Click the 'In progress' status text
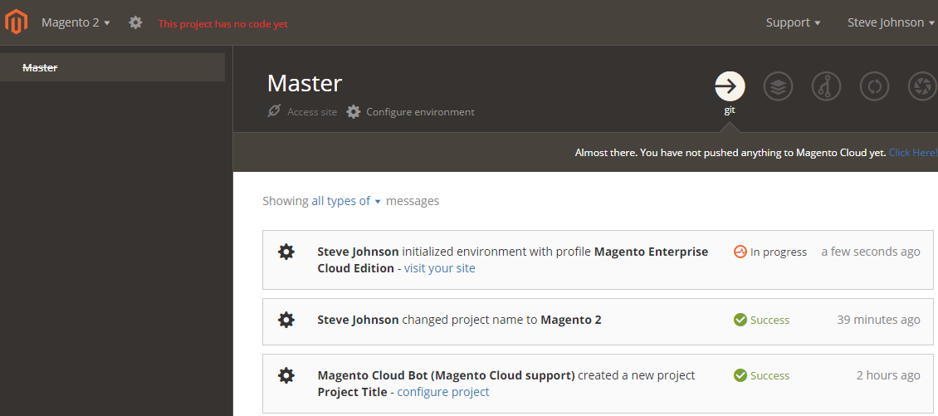 click(x=779, y=252)
